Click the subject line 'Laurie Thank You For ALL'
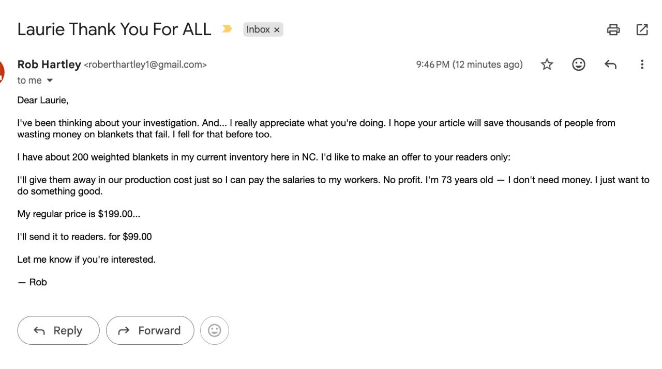 tap(114, 29)
